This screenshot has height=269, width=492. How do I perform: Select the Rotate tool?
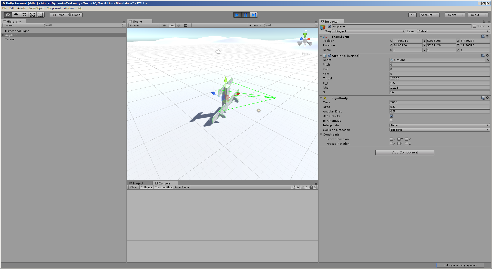click(x=24, y=15)
